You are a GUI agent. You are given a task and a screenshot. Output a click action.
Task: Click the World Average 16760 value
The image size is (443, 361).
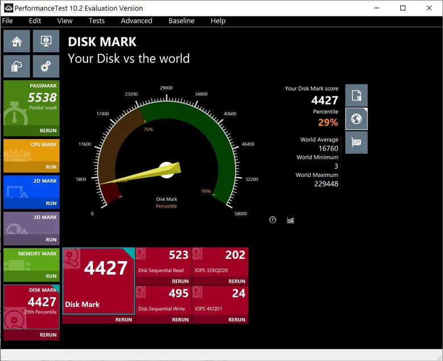[328, 149]
